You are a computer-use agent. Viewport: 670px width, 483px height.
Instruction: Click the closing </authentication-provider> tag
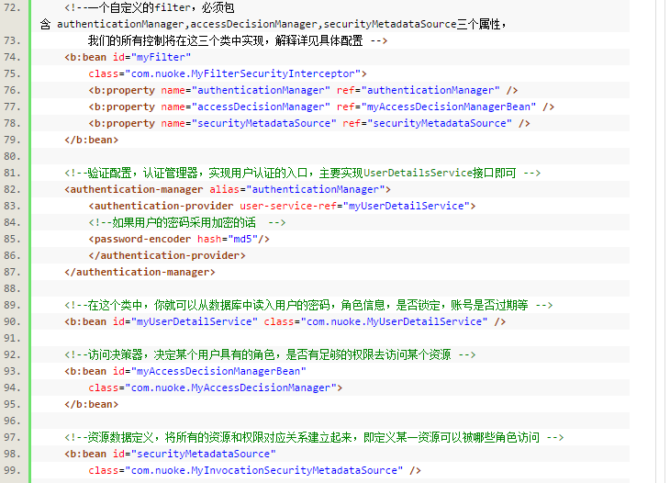pos(167,255)
